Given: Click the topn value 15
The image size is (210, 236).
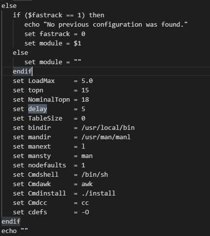Looking at the screenshot, I should [x=85, y=90].
